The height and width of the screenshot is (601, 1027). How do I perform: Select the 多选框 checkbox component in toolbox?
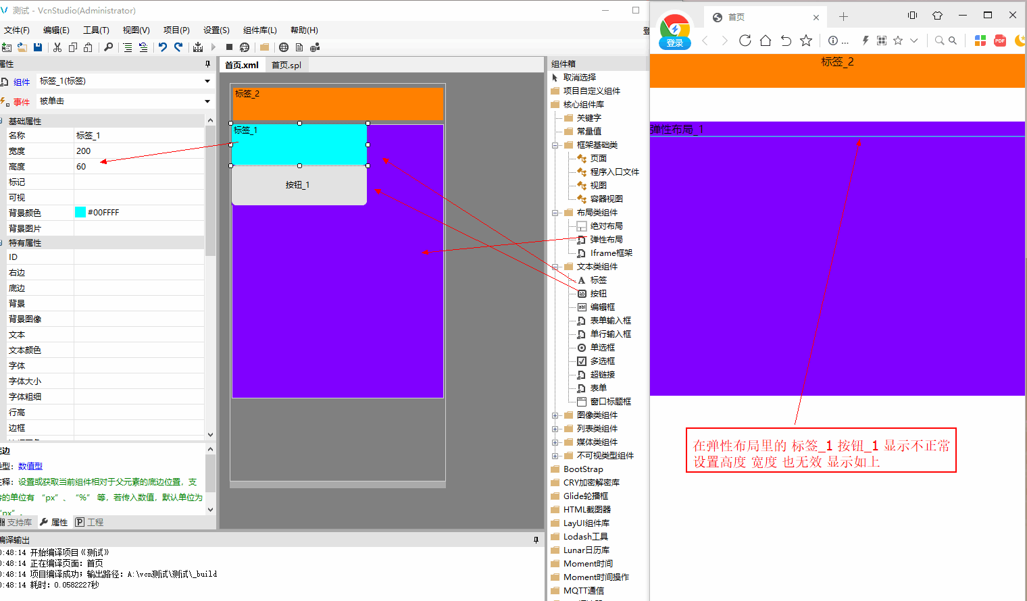click(602, 361)
